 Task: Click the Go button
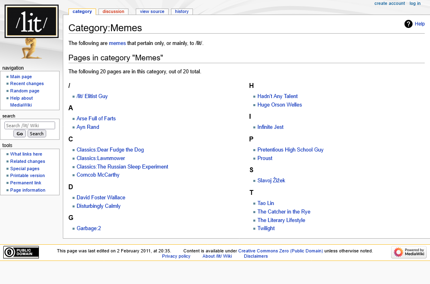(19, 134)
